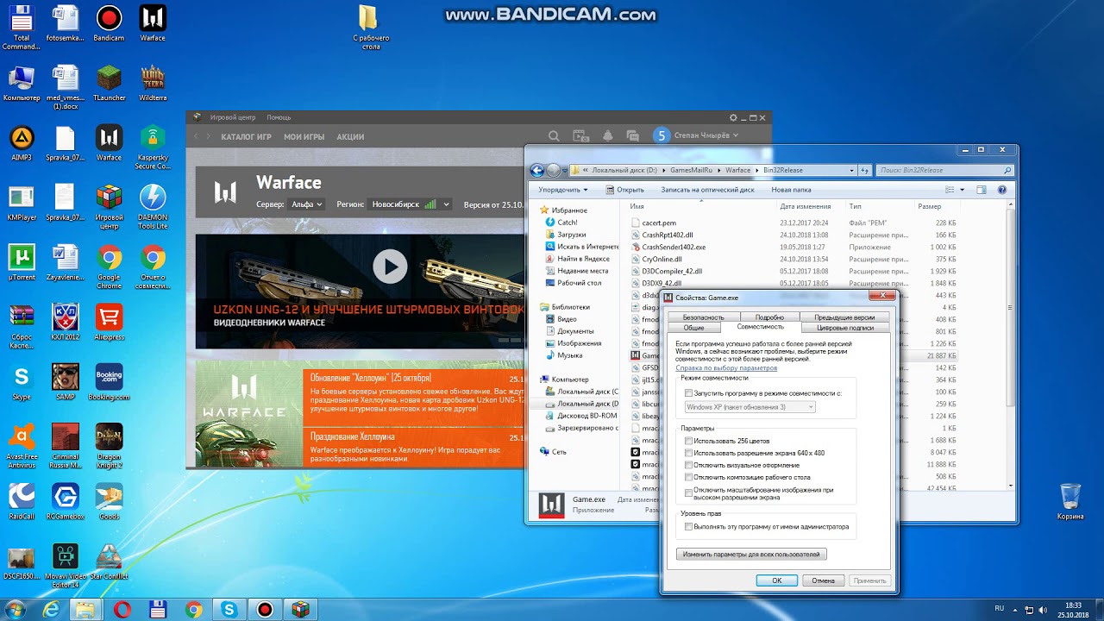
Task: Open settings gear in Игровой центр title bar
Action: pos(733,117)
